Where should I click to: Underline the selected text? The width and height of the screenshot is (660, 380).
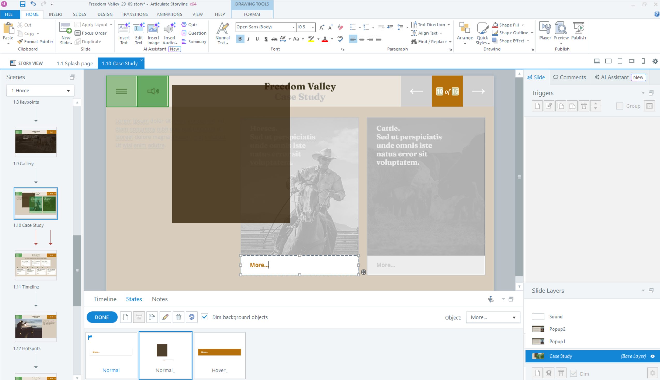(x=257, y=39)
